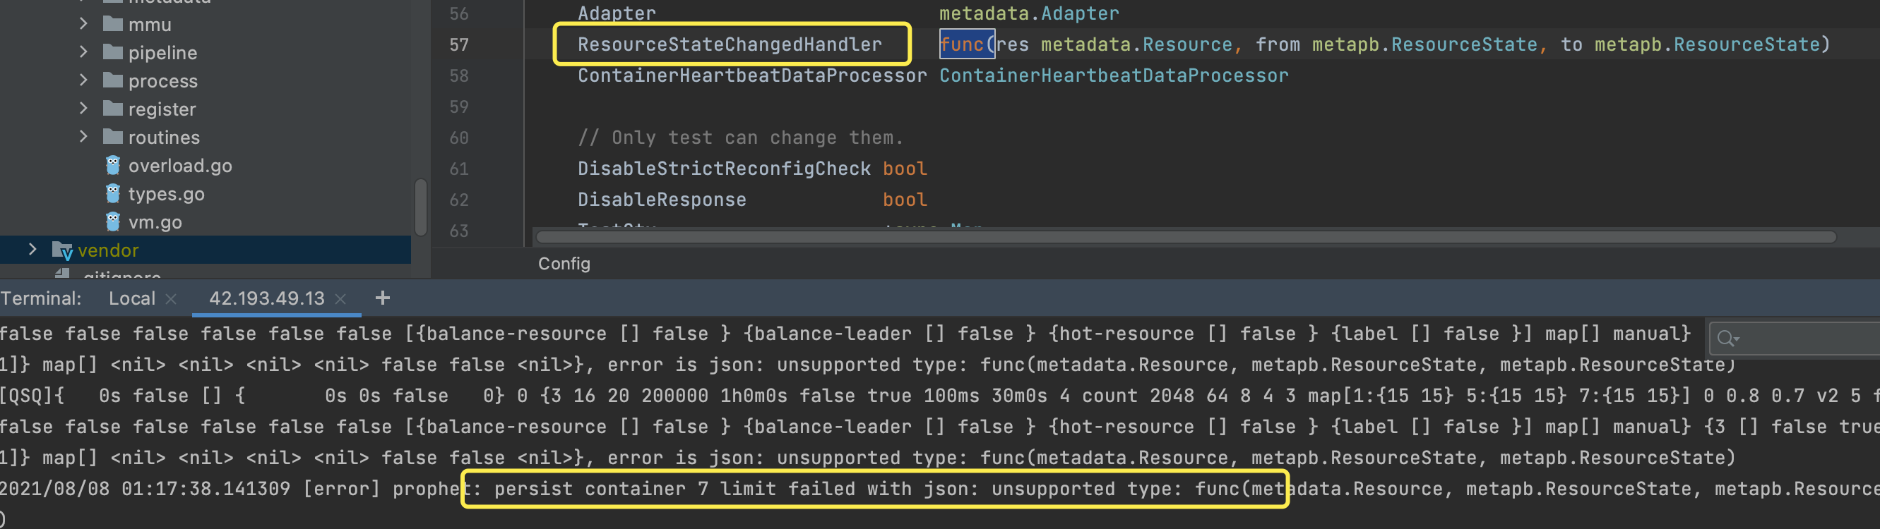Screen dimensions: 1880x529
Task: Close the 42.193.49.13 terminal session
Action: tap(340, 298)
